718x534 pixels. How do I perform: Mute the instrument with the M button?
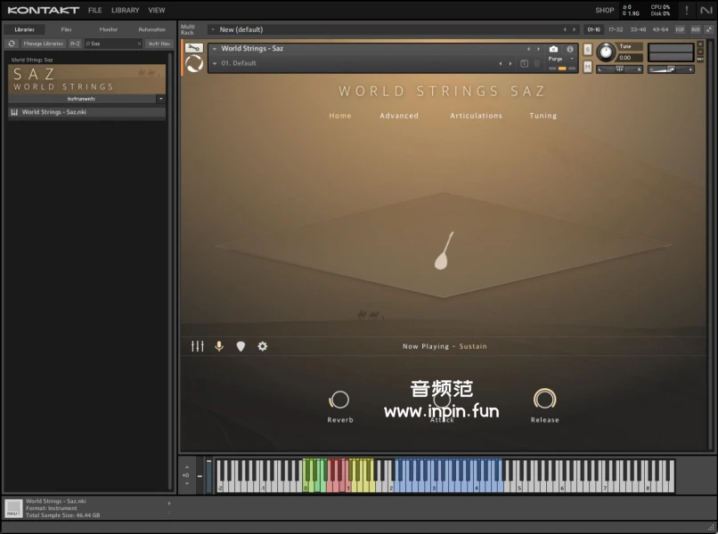[588, 68]
